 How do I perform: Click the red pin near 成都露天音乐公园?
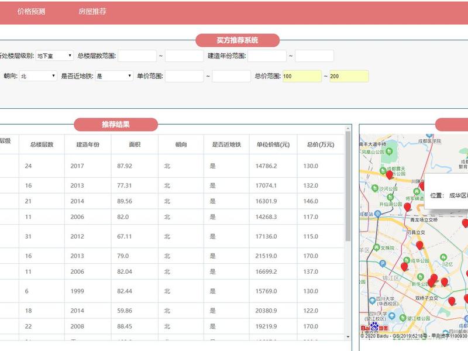tap(389, 175)
